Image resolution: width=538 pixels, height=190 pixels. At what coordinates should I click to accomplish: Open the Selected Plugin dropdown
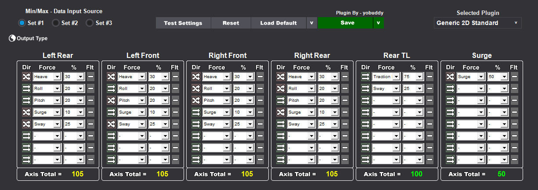tap(477, 23)
